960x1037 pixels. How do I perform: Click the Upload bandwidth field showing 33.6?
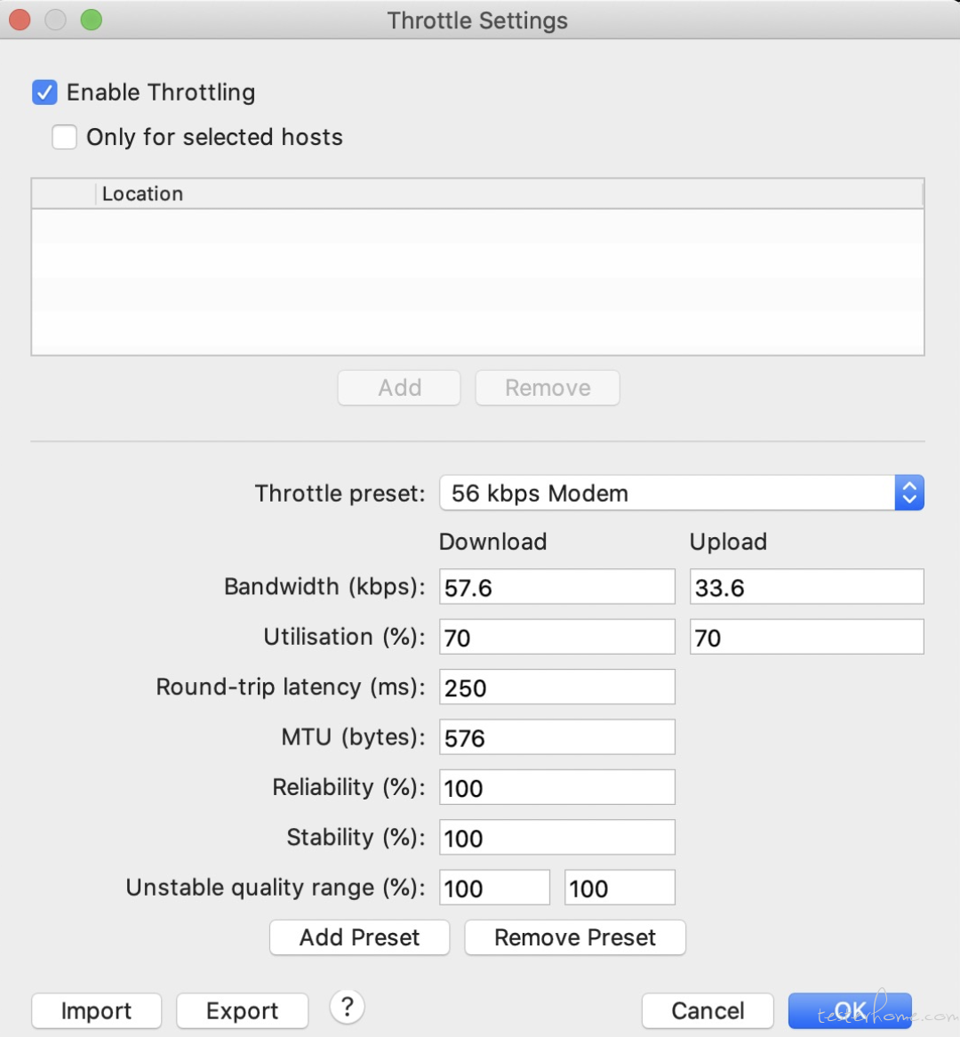click(806, 587)
